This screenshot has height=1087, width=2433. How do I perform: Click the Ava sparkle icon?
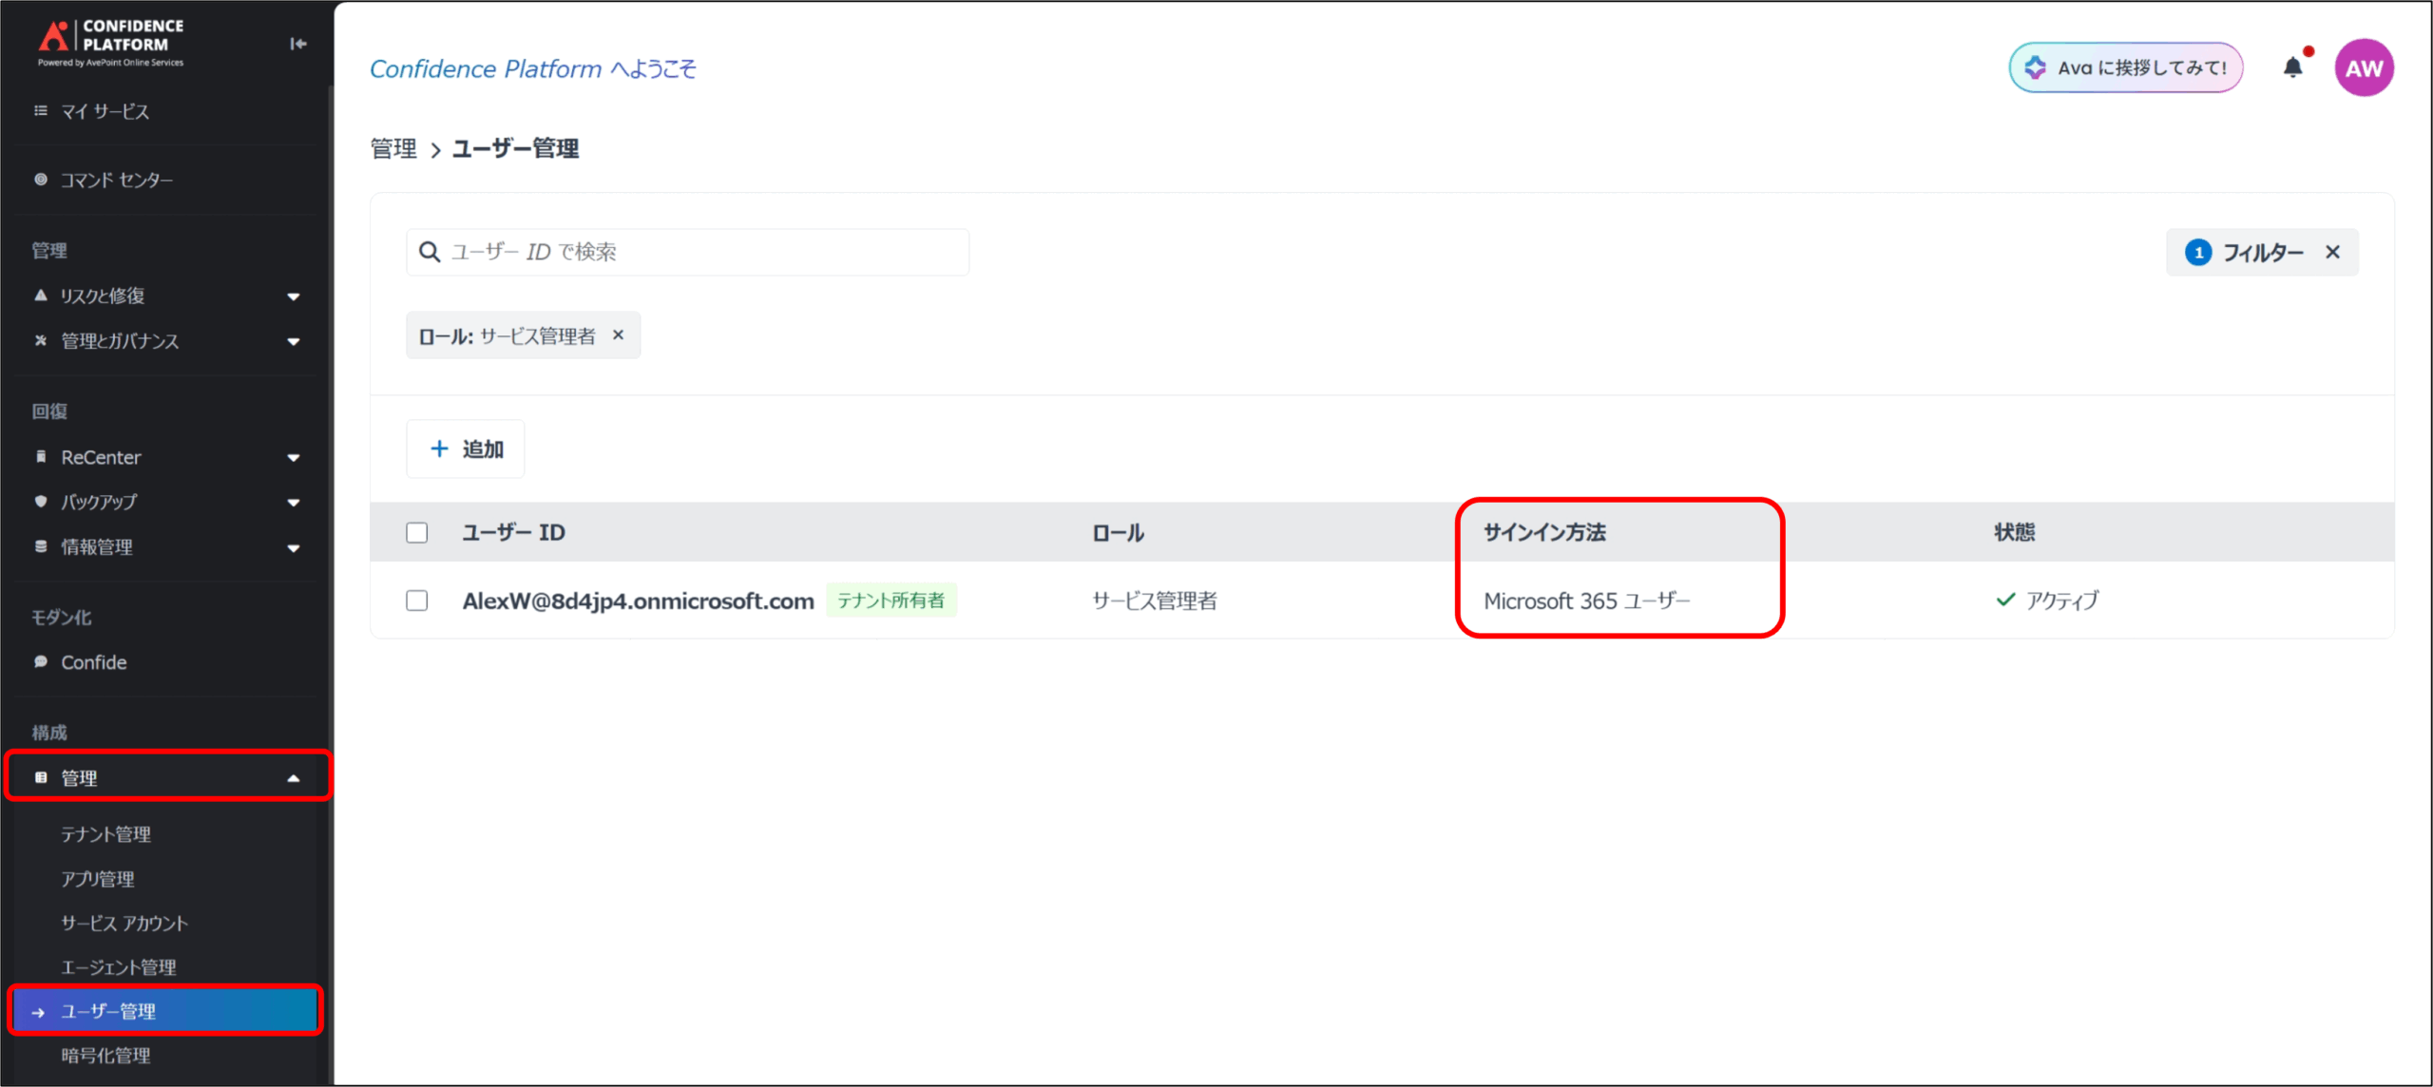(2035, 67)
